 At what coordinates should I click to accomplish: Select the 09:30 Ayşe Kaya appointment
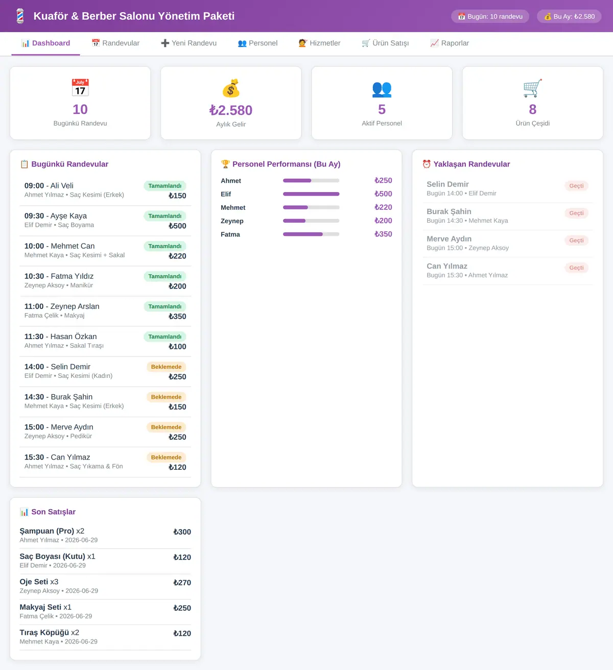(x=105, y=221)
